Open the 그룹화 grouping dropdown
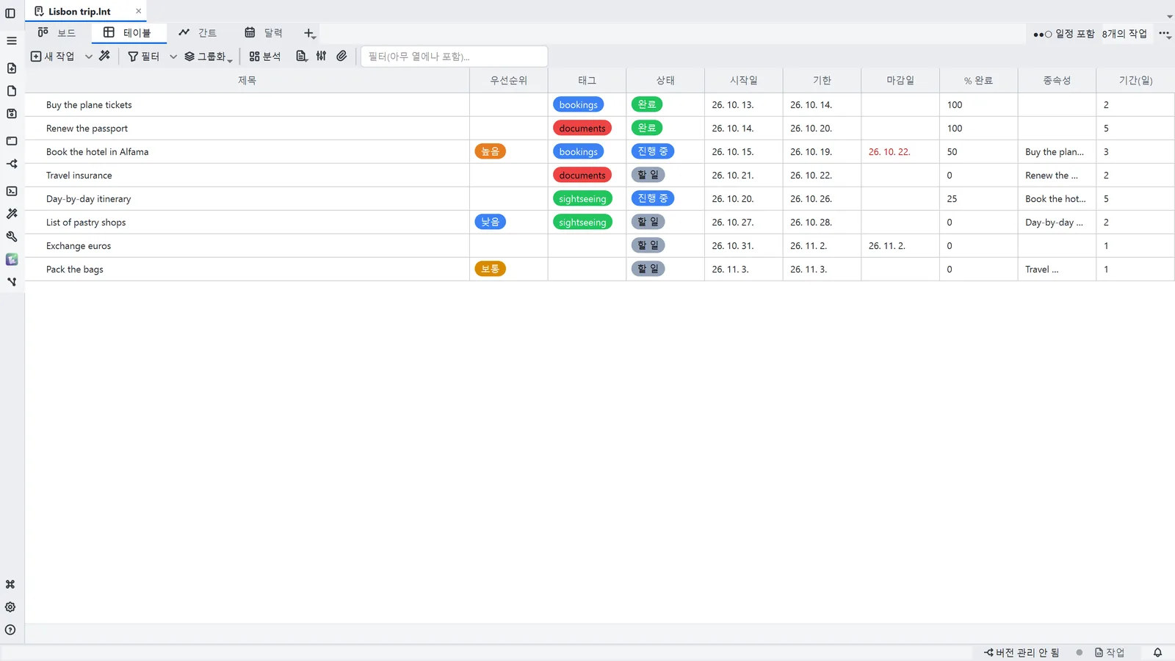Screen dimensions: 1175x661 click(209, 57)
